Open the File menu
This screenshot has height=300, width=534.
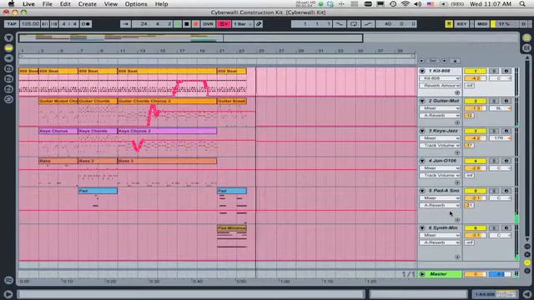(x=47, y=4)
